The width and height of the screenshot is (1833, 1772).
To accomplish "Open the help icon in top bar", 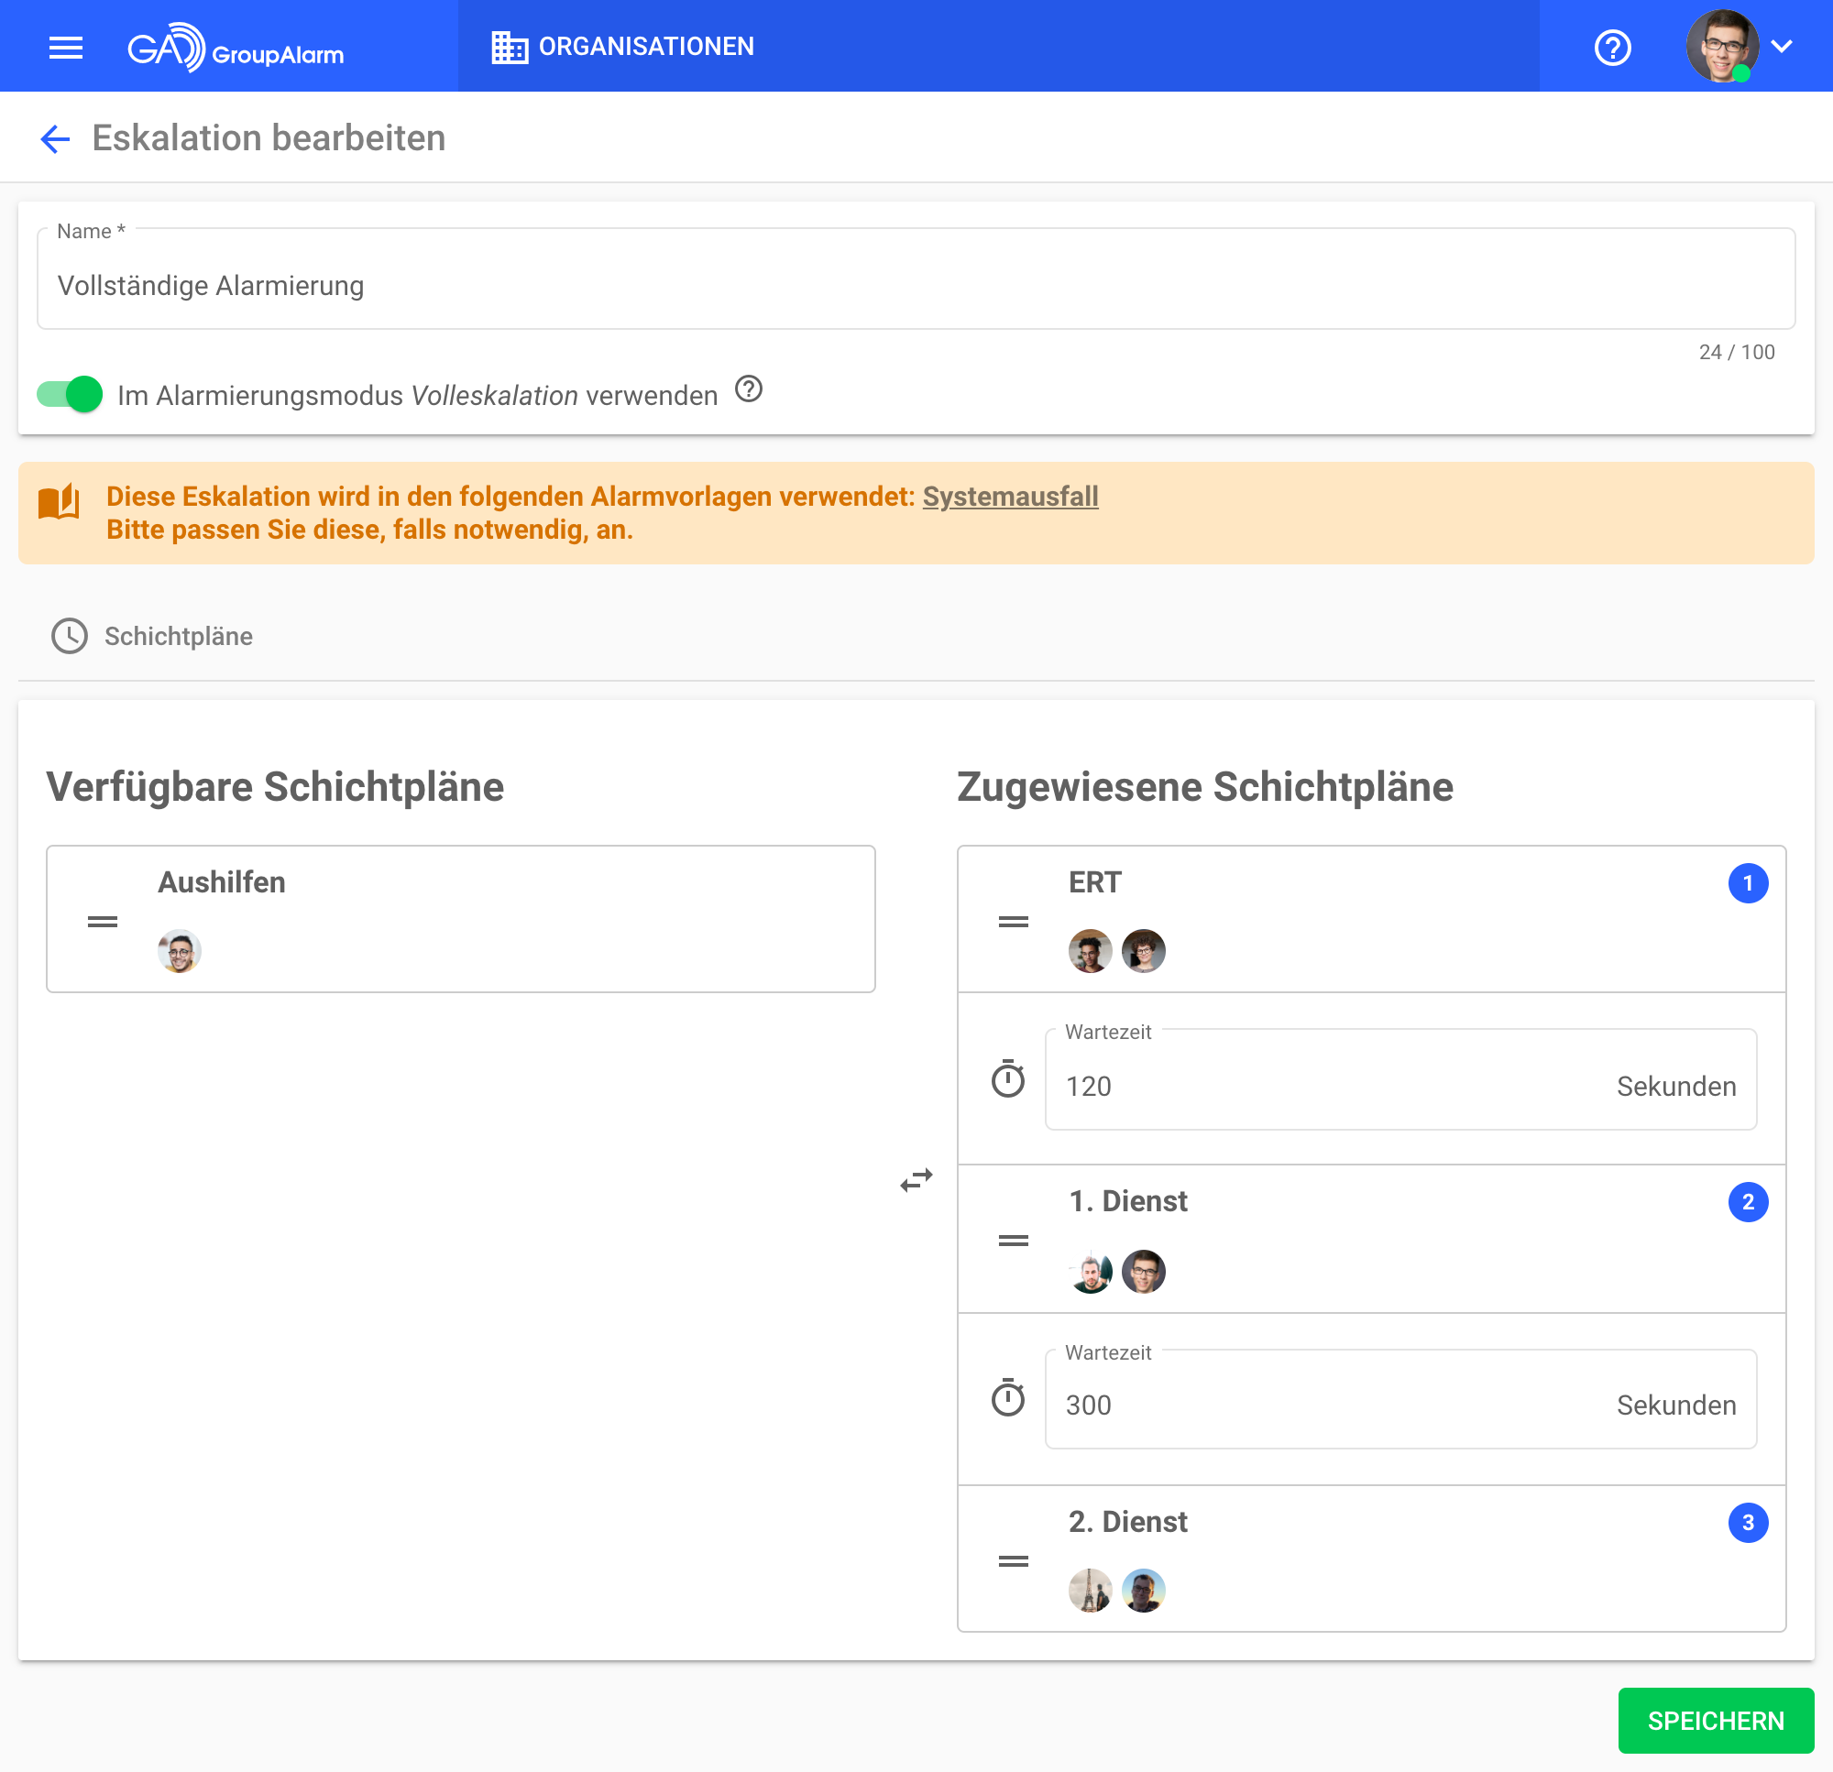I will (1611, 47).
